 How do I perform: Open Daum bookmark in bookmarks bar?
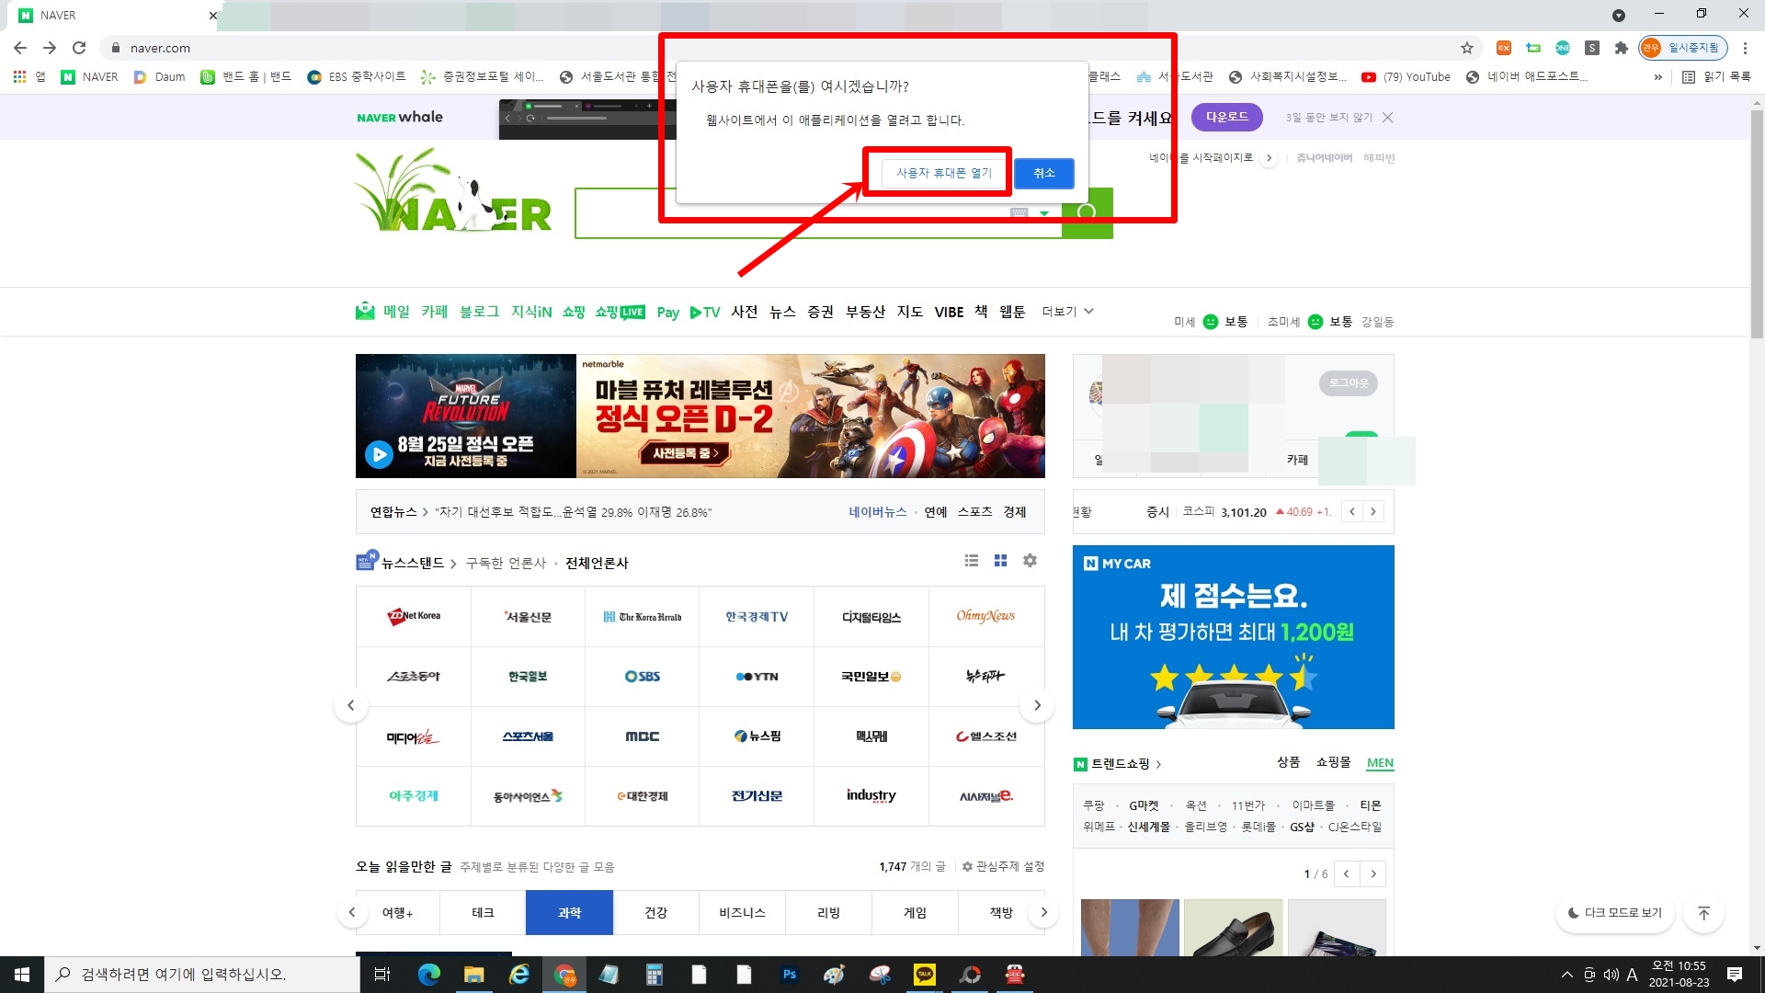[x=160, y=77]
